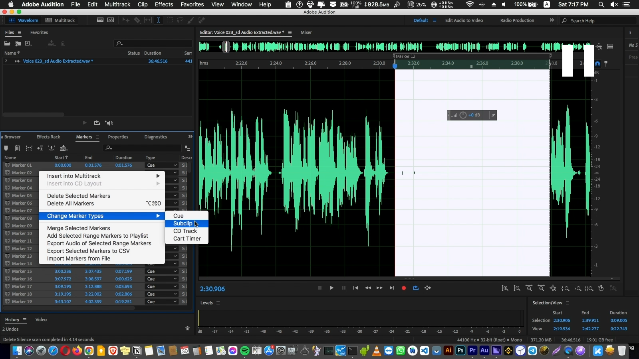639x359 pixels.
Task: Open Marker 19 Type dropdown
Action: point(162,302)
